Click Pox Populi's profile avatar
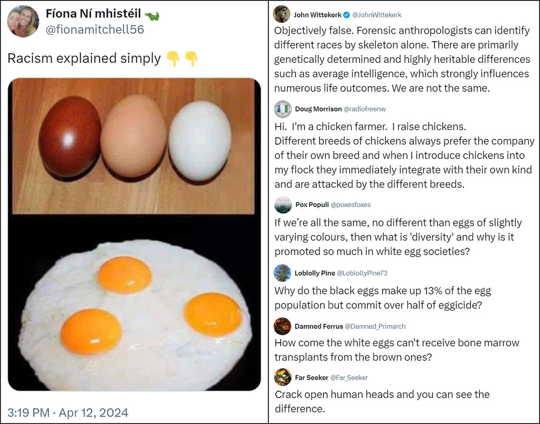The width and height of the screenshot is (540, 424). click(283, 204)
